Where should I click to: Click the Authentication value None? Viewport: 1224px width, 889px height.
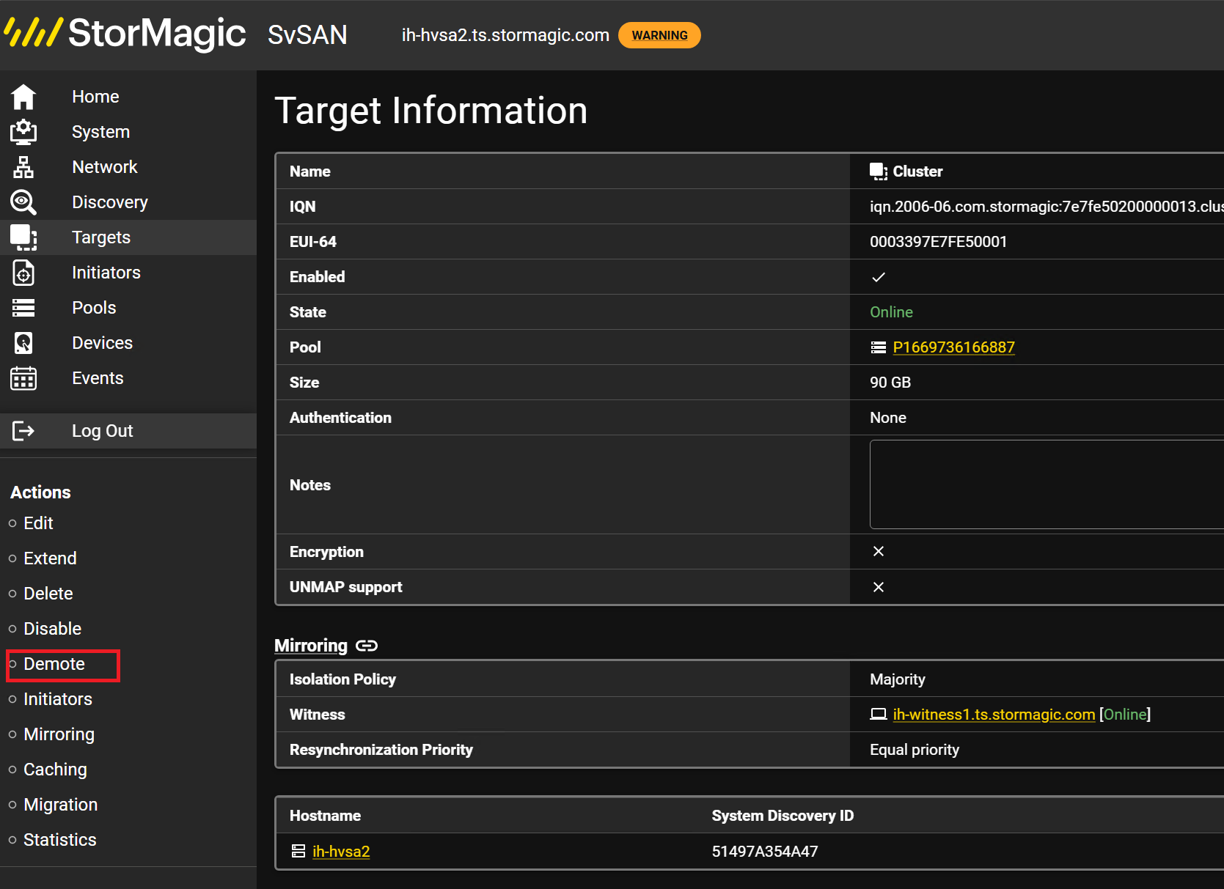[888, 418]
